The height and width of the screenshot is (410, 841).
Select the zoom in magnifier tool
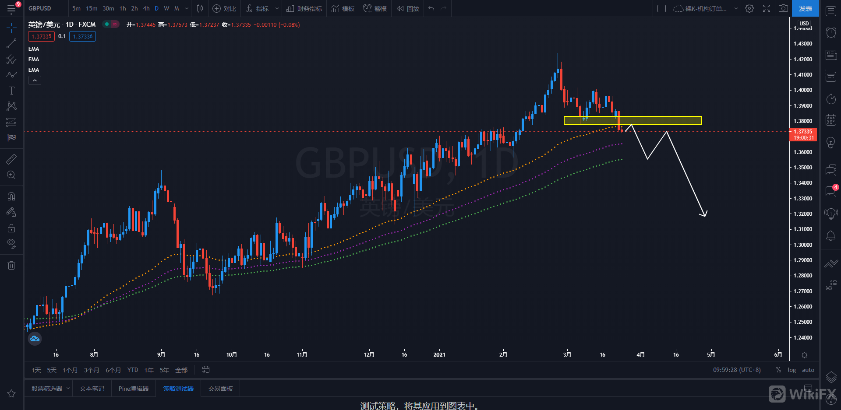pos(11,175)
